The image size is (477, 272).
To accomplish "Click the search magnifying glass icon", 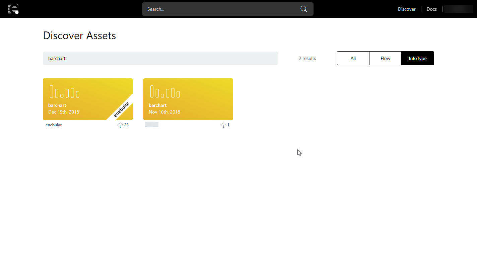I will (304, 9).
